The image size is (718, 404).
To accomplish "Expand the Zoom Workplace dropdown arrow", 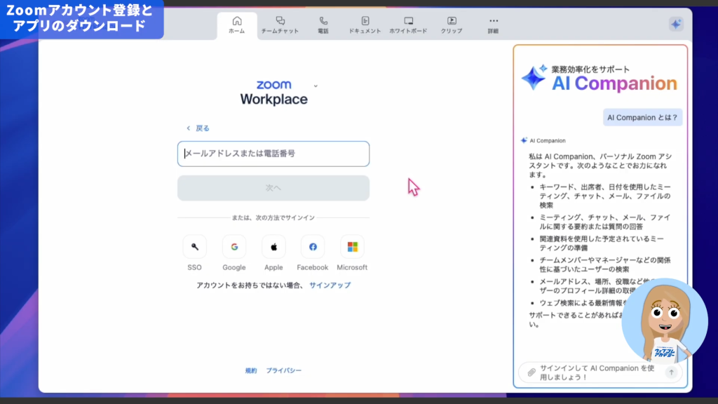I will click(316, 86).
